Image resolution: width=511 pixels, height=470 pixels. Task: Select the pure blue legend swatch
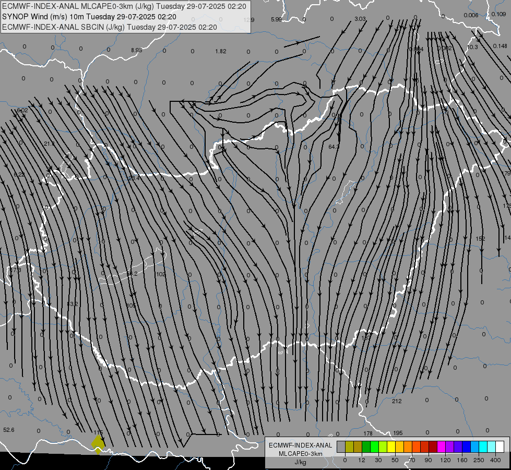(466, 446)
